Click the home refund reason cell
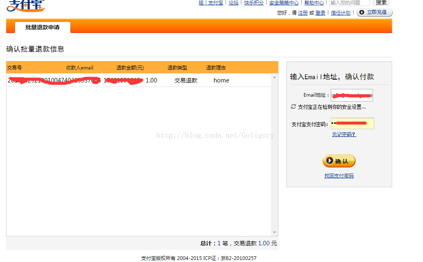The width and height of the screenshot is (423, 262). tap(221, 80)
